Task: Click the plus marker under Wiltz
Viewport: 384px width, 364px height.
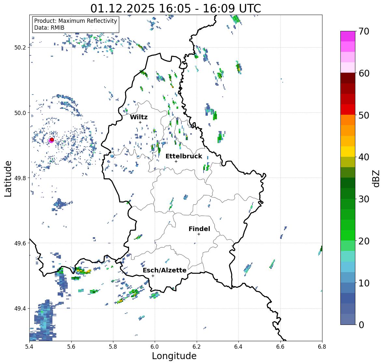Action: [140, 122]
